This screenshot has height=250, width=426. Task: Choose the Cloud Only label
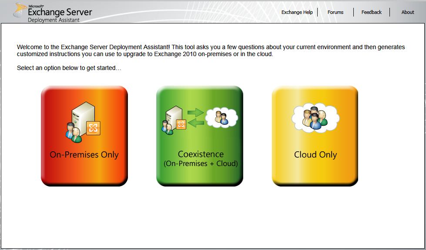tap(315, 154)
